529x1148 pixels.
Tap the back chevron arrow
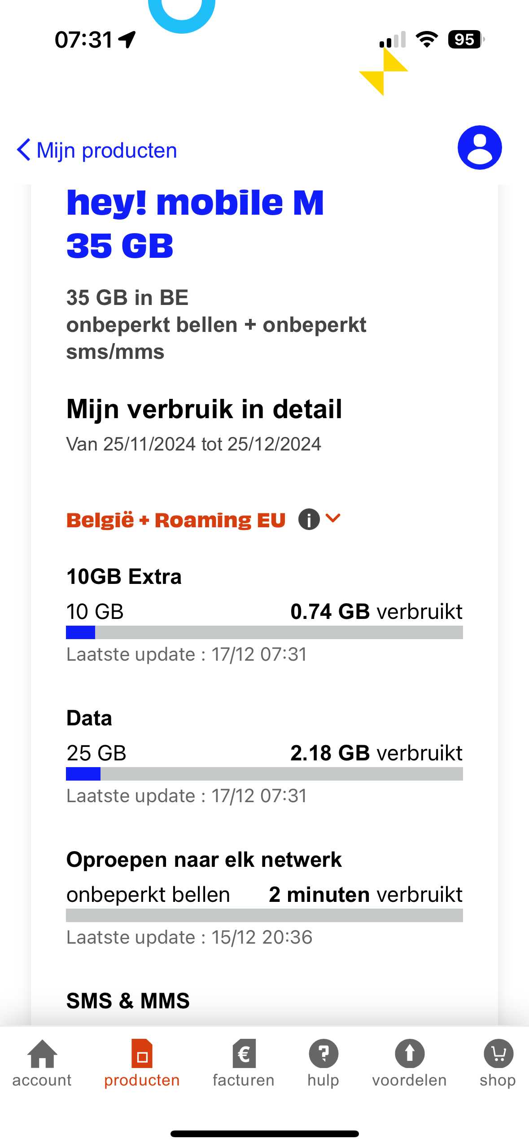[23, 150]
